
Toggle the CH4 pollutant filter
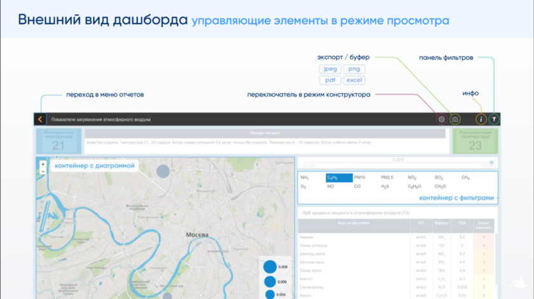tap(465, 178)
